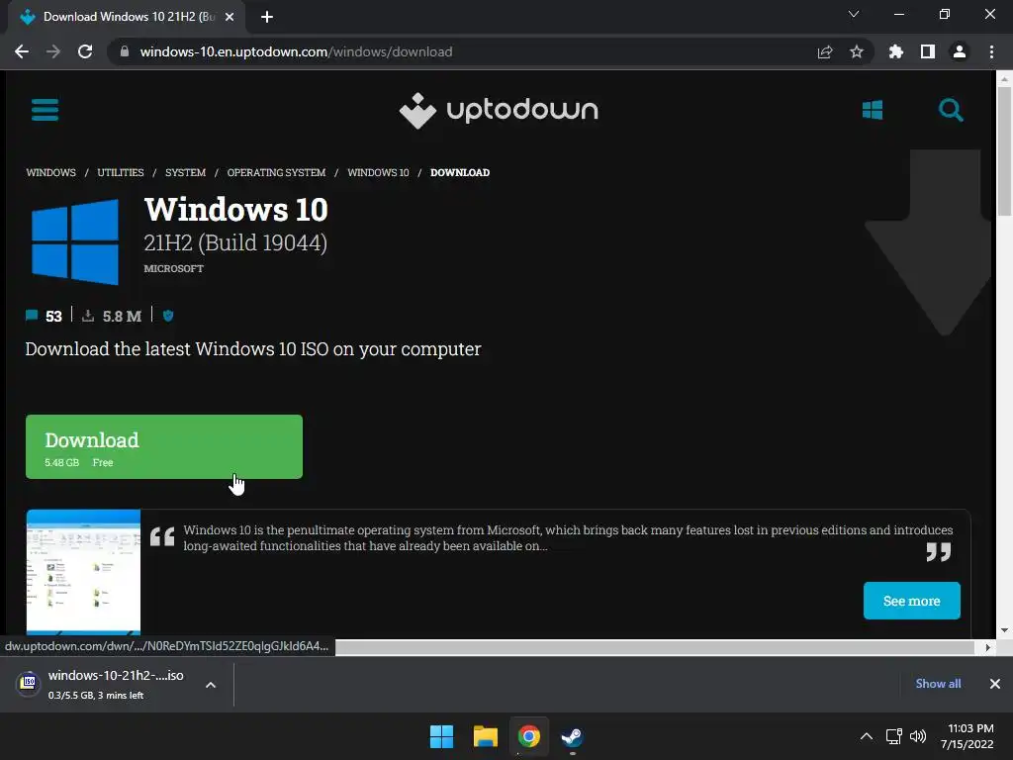The width and height of the screenshot is (1013, 760).
Task: Click the blue security shield icon
Action: point(168,316)
